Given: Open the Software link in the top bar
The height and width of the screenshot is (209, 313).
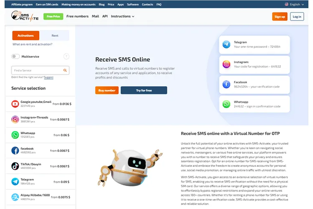Looking at the screenshot, I should click(133, 5).
